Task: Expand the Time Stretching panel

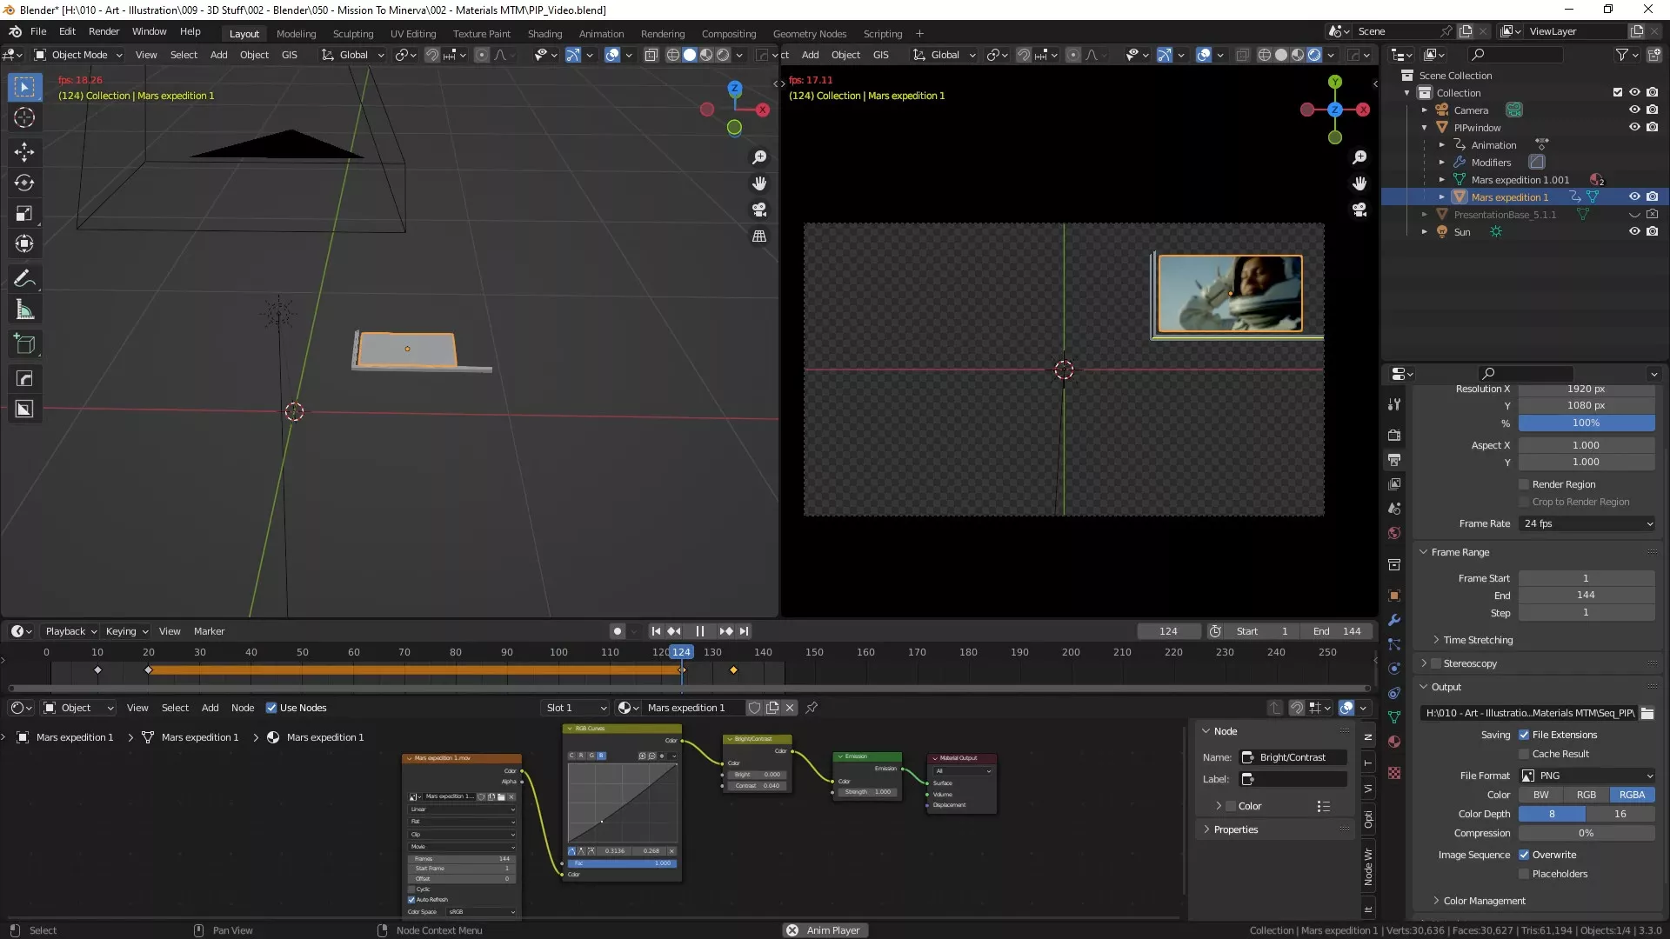Action: click(x=1478, y=640)
